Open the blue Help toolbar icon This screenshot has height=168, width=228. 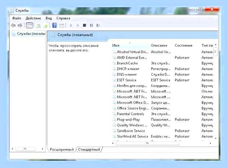pyautogui.click(x=54, y=26)
